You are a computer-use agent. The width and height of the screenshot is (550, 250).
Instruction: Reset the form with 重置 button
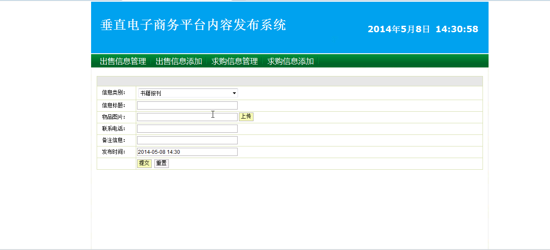pos(162,163)
